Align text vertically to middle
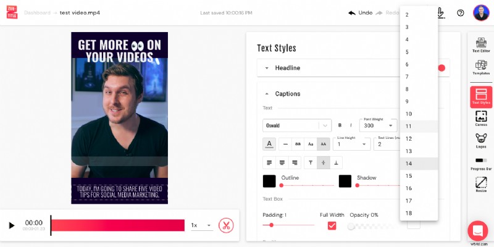The height and width of the screenshot is (247, 494). click(x=323, y=162)
